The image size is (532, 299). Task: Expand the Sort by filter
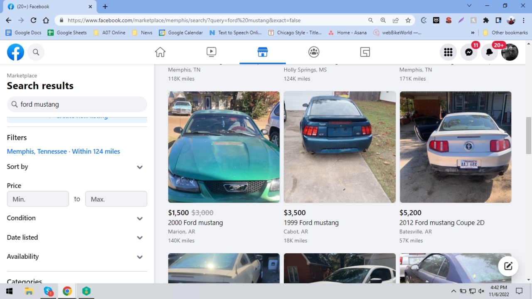pos(77,167)
